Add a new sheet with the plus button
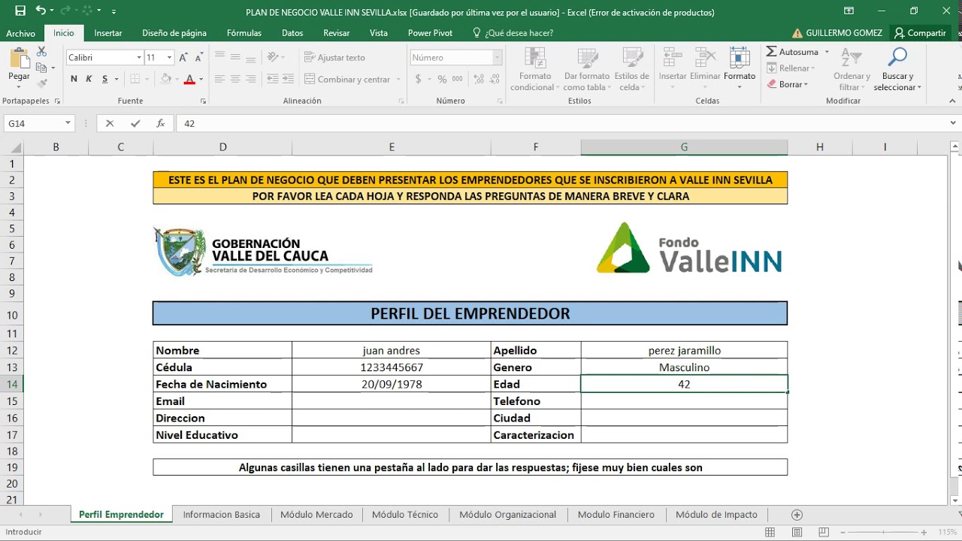The image size is (962, 541). tap(797, 515)
